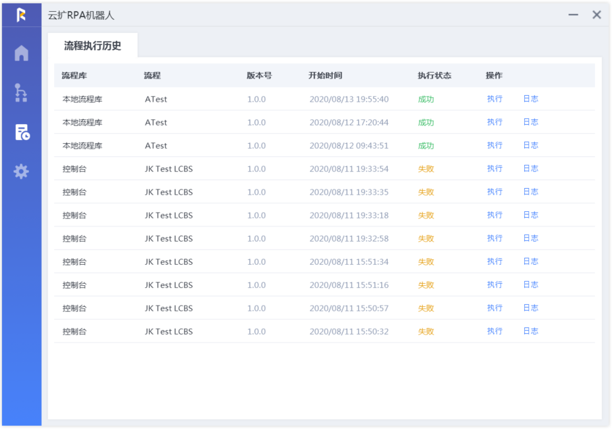Click the 流程 column header
Viewport: 614px width, 429px height.
tap(152, 75)
